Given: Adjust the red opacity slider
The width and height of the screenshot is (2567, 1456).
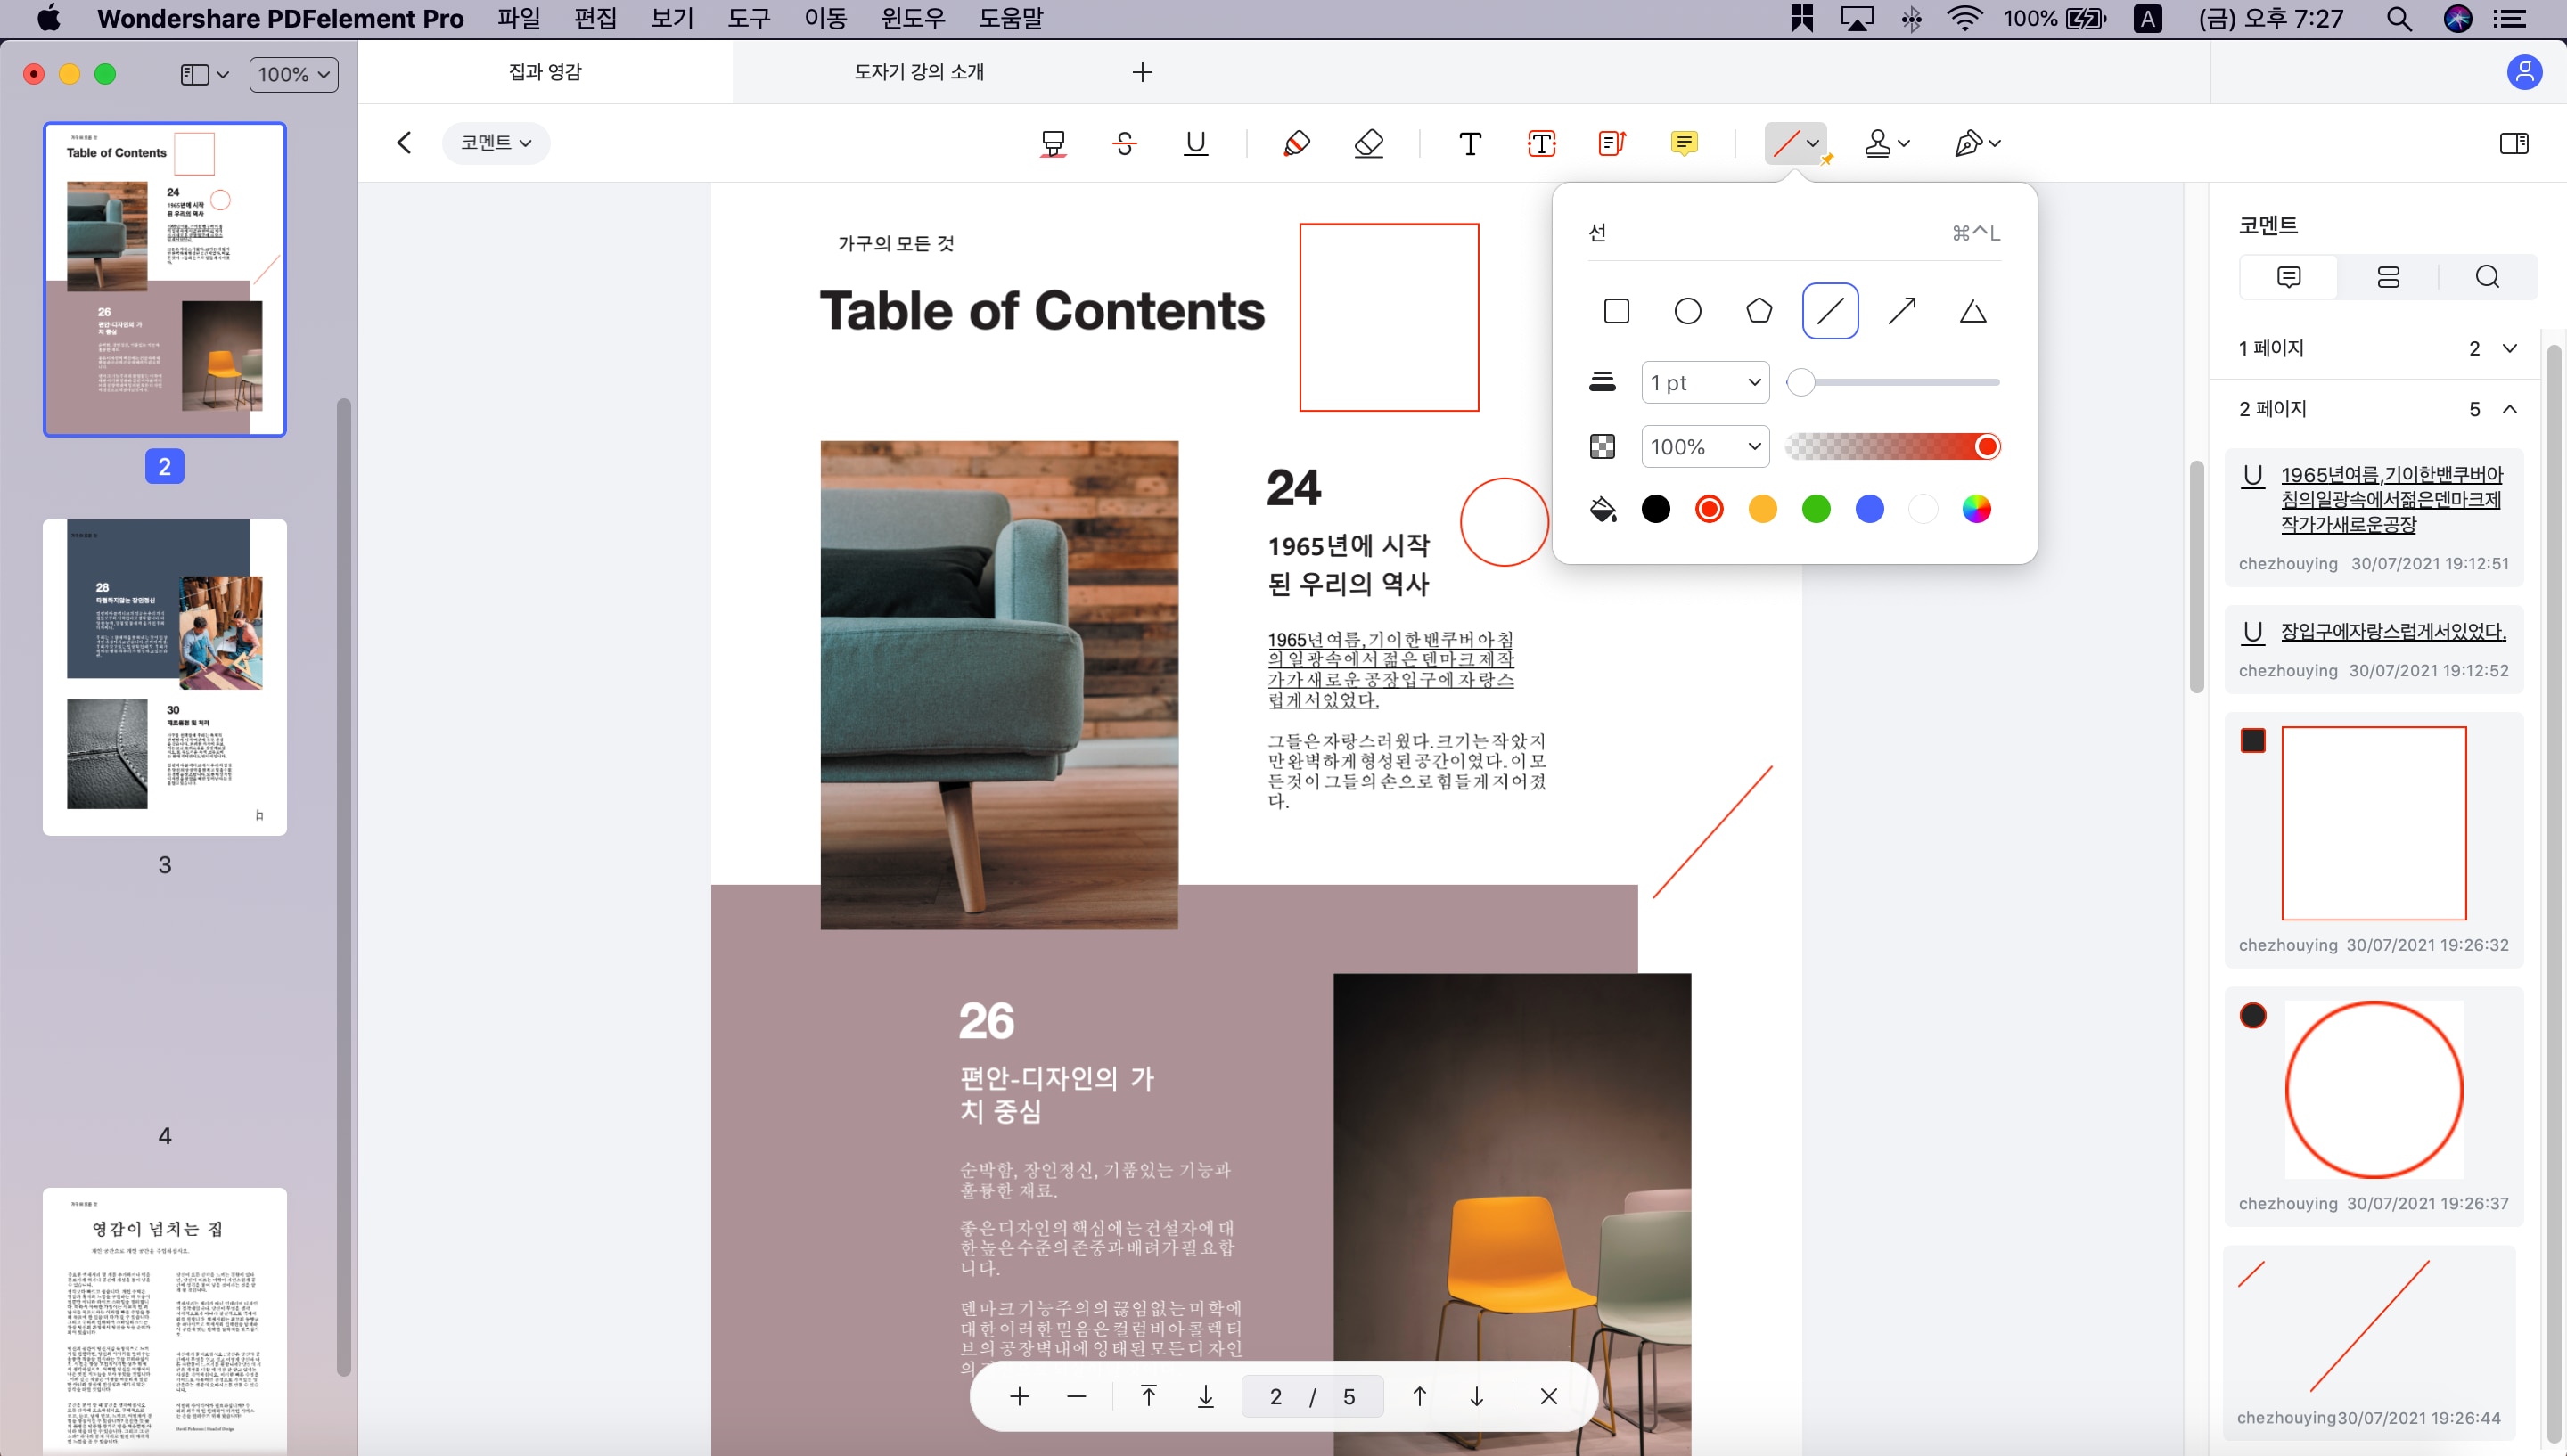Looking at the screenshot, I should (x=1893, y=446).
